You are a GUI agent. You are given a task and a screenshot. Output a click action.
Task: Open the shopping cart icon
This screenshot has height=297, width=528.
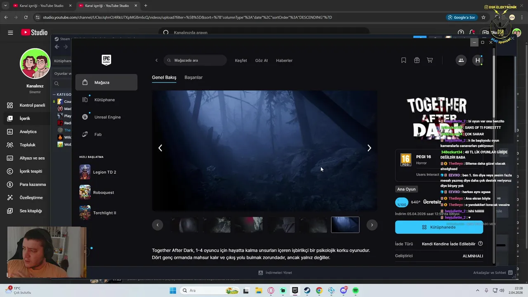[430, 60]
